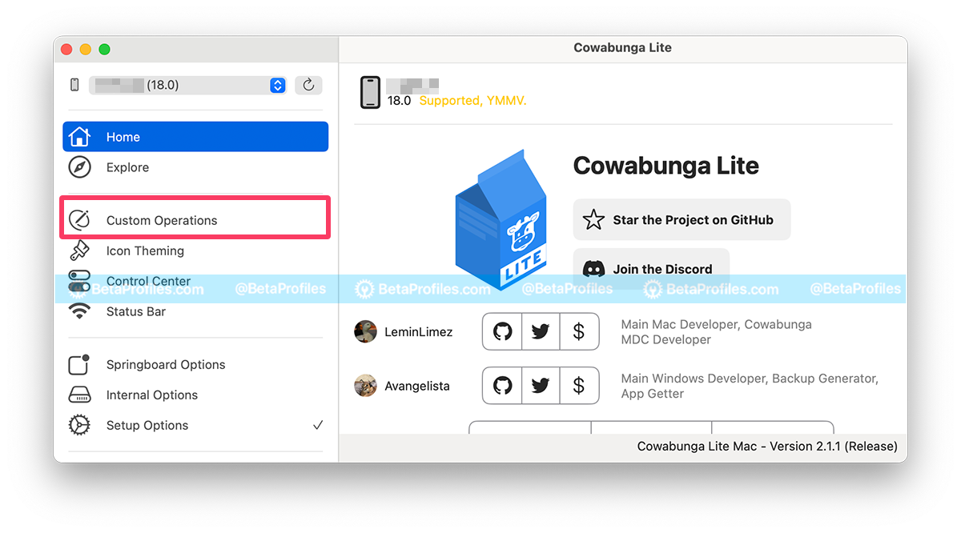Image resolution: width=961 pixels, height=533 pixels.
Task: Click the Setup Options checkmark
Action: 318,425
